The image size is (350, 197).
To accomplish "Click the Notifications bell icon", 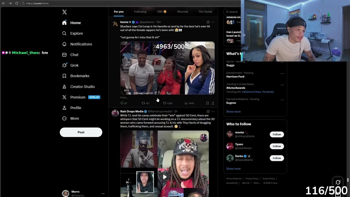I will pyautogui.click(x=64, y=44).
